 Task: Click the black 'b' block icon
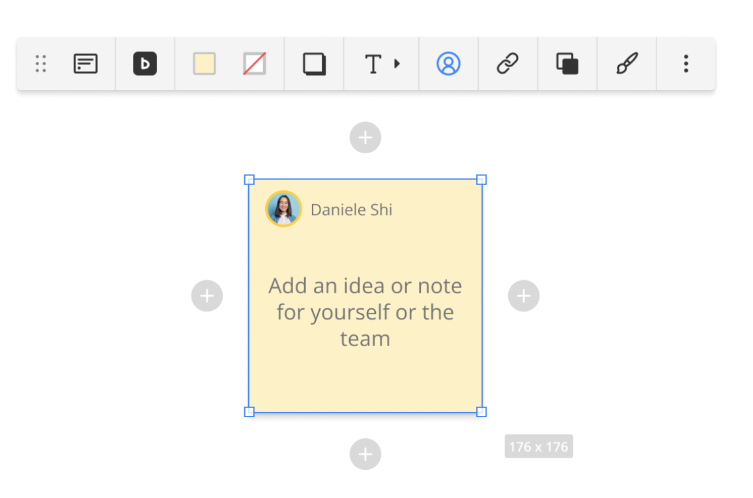click(145, 64)
